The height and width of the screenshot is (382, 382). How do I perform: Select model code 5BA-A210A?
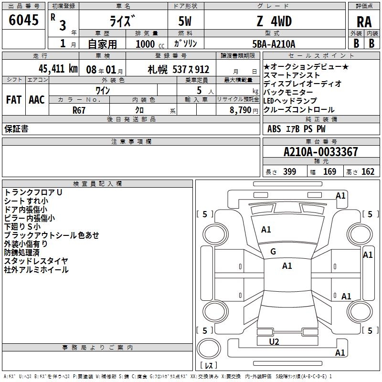coord(274,44)
